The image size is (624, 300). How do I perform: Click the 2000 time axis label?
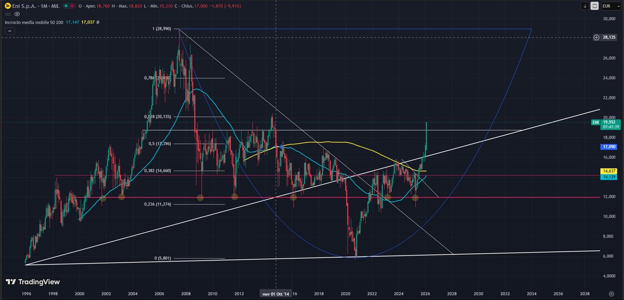(79, 294)
